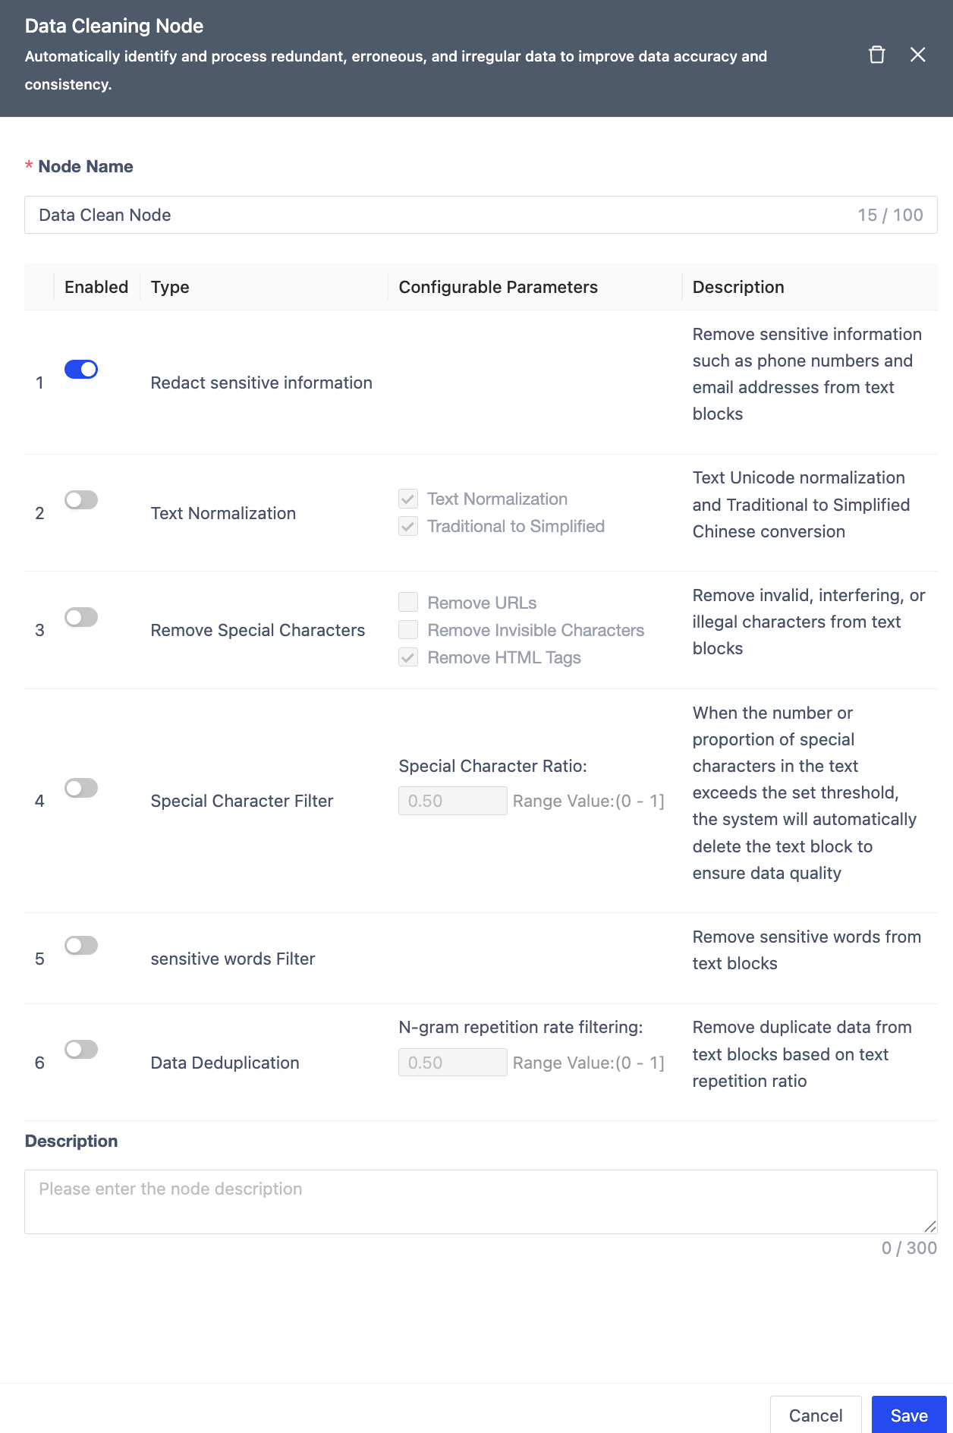Click the N-gram repetition rate input
The width and height of the screenshot is (953, 1433).
[452, 1063]
